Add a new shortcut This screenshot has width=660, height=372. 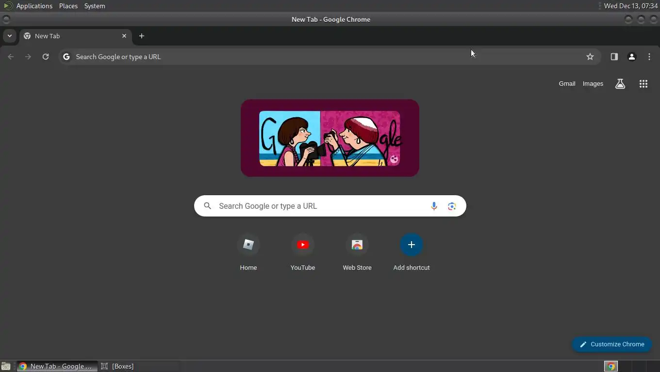coord(412,252)
